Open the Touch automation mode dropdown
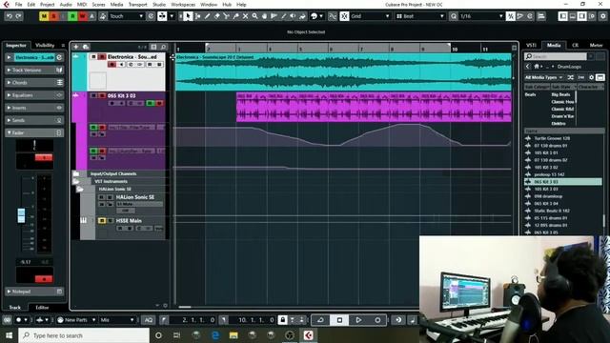 point(127,16)
